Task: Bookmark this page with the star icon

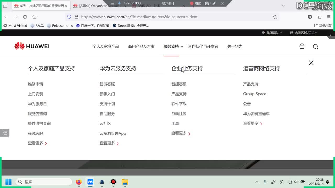Action: point(275,17)
